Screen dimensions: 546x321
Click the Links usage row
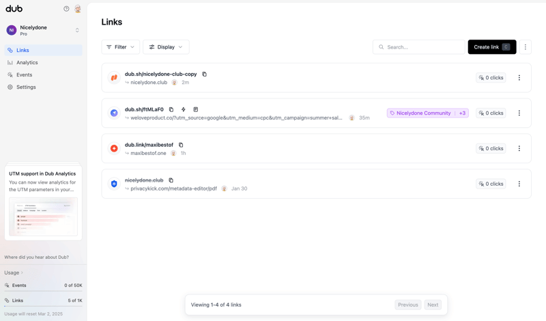point(43,301)
